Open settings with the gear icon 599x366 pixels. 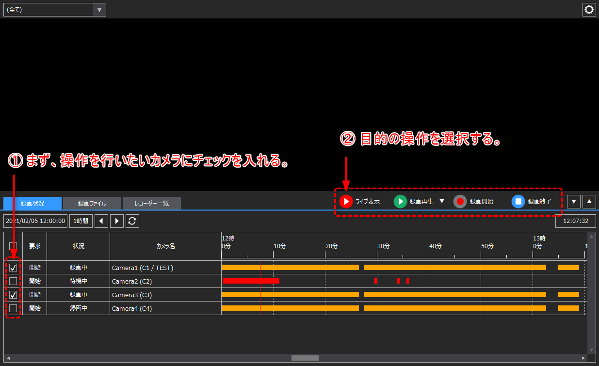click(x=589, y=9)
